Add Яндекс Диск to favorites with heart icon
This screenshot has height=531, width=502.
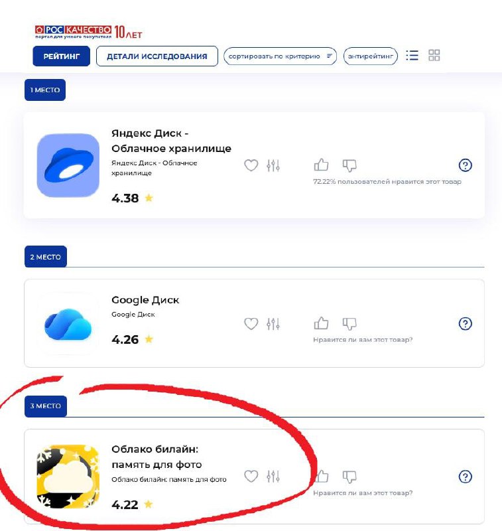point(251,165)
